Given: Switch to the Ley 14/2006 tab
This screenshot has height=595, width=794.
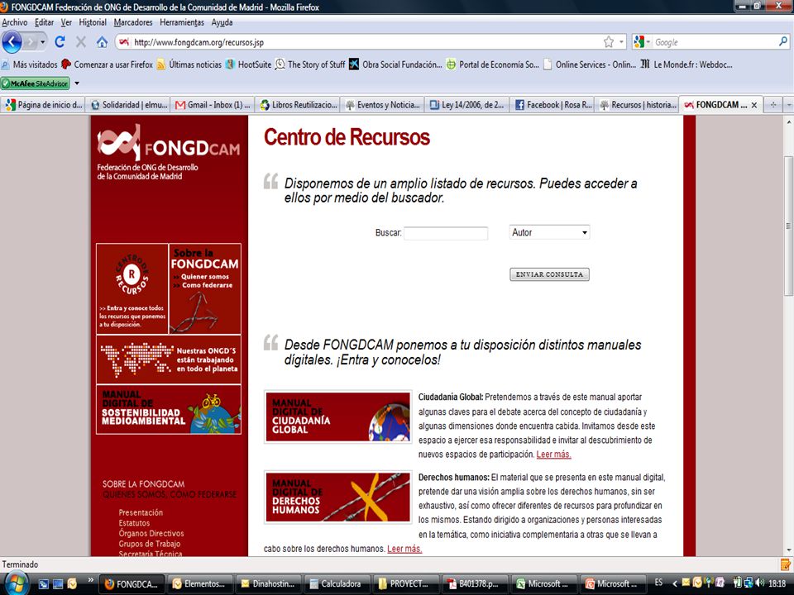Looking at the screenshot, I should click(x=466, y=105).
